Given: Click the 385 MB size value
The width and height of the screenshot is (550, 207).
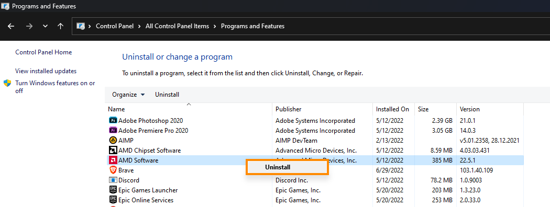Looking at the screenshot, I should [x=443, y=160].
